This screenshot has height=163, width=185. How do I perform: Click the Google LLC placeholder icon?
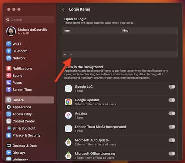click(x=68, y=89)
